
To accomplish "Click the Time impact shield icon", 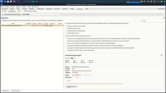I will click(81, 62).
